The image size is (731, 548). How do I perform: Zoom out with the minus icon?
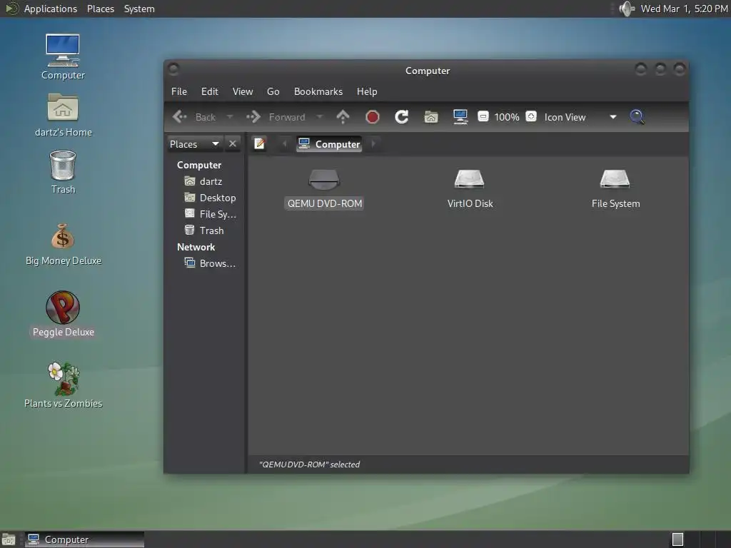(x=483, y=116)
